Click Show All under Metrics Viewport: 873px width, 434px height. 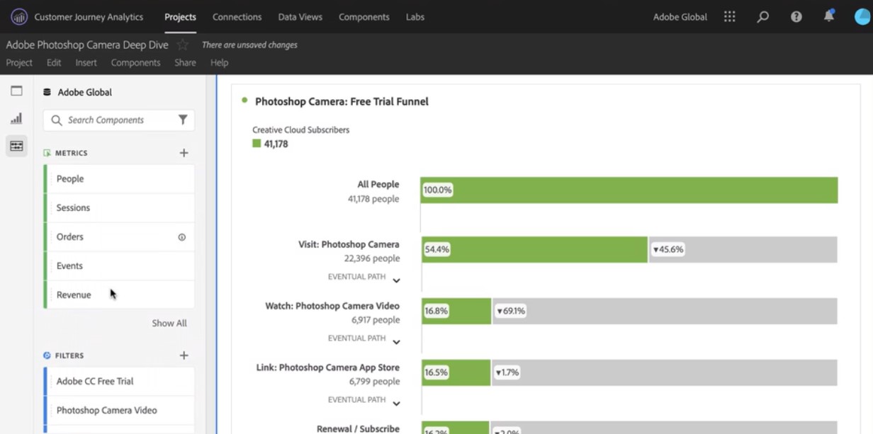(x=169, y=323)
